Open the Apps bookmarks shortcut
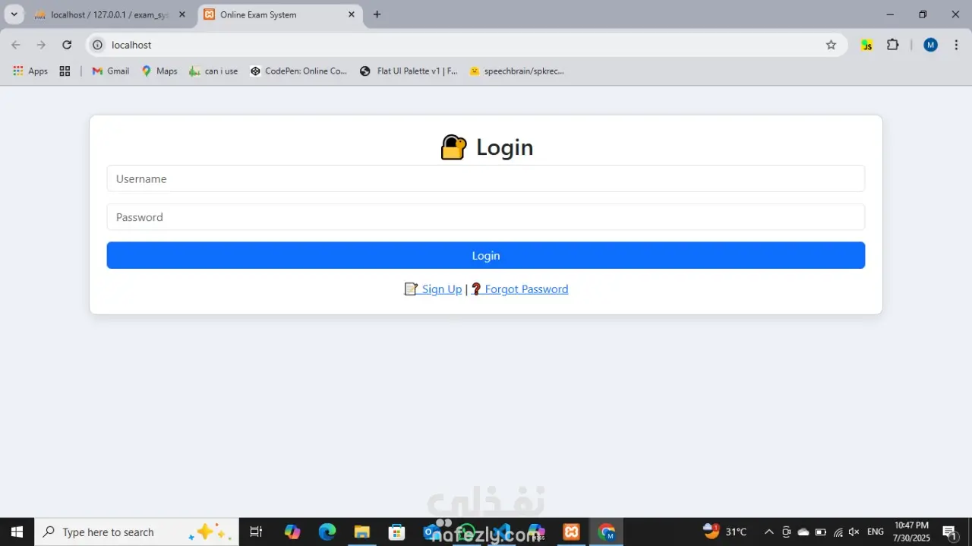972x546 pixels. tap(30, 71)
